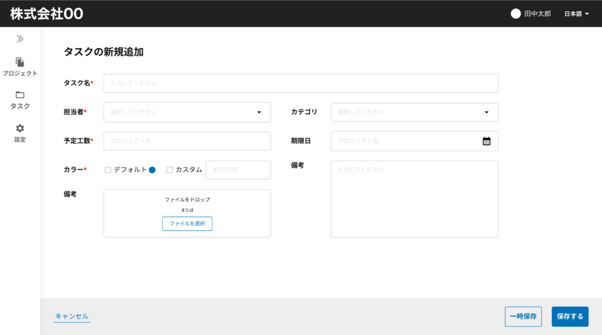602x335 pixels.
Task: Open the 設定 gear icon
Action: coord(20,128)
